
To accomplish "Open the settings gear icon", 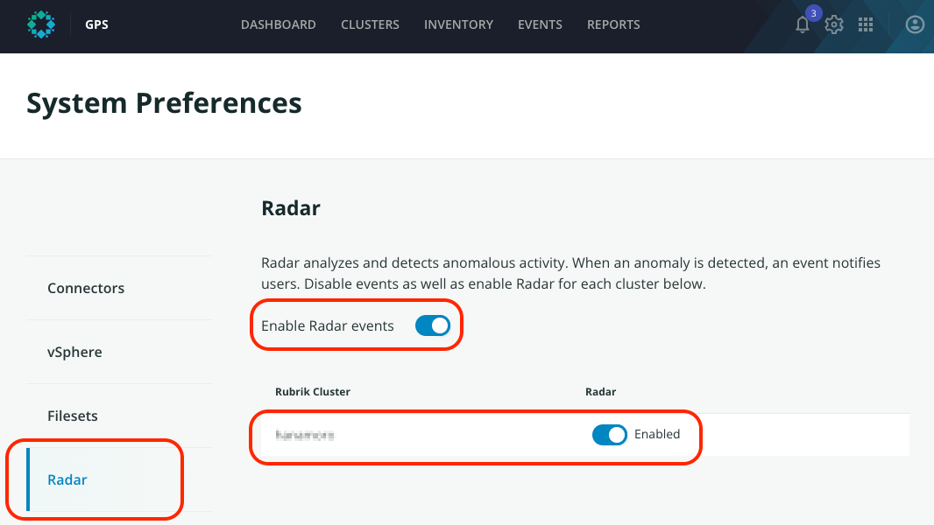I will pos(834,25).
